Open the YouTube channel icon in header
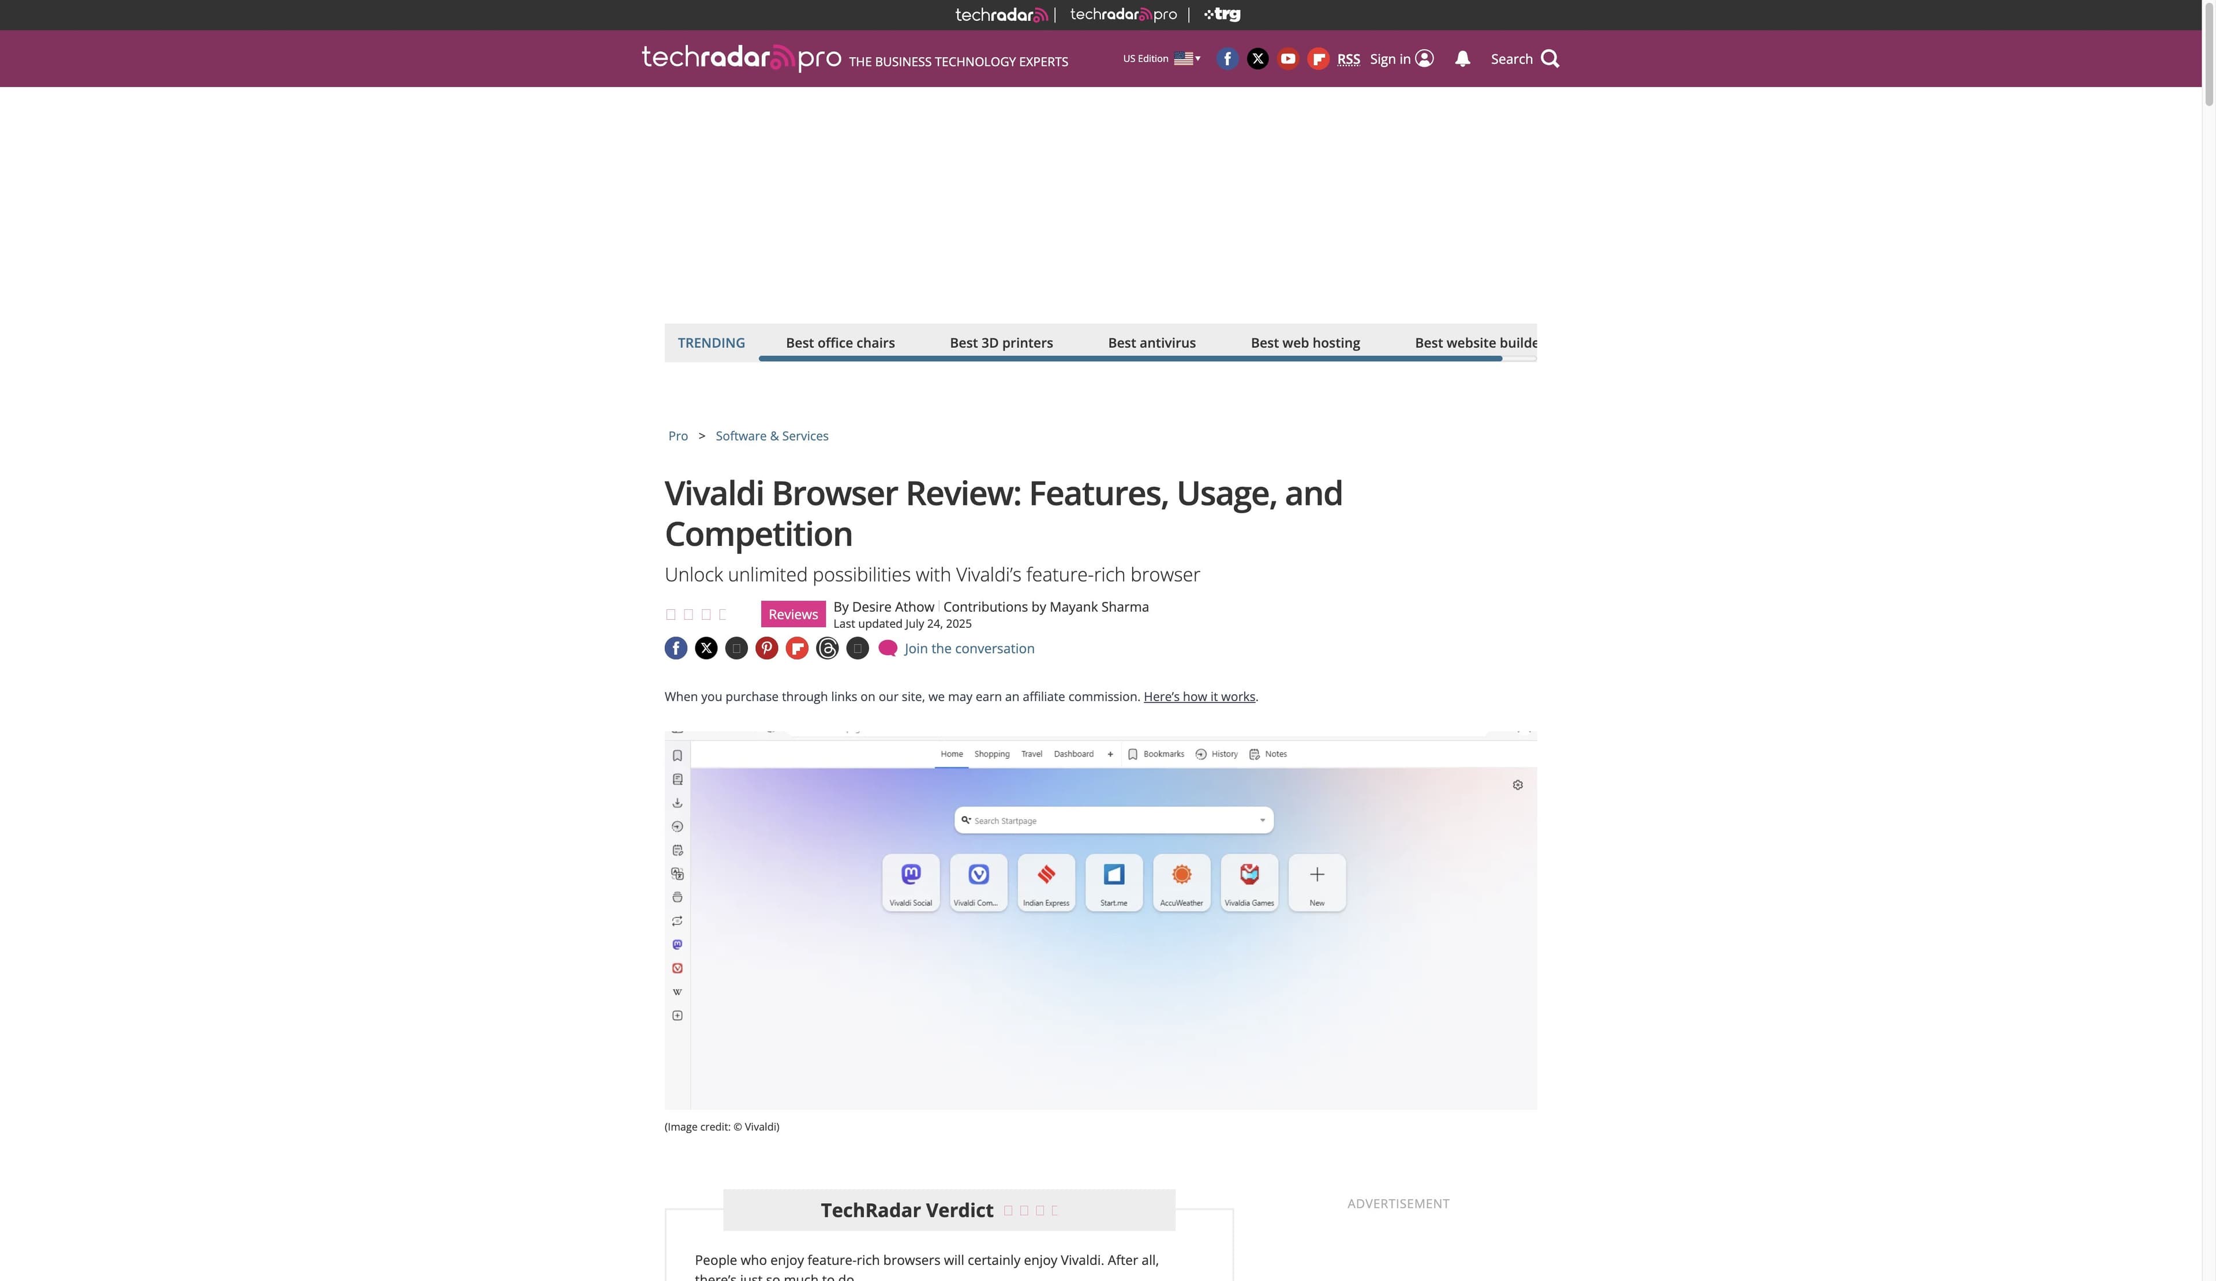Viewport: 2216px width, 1281px height. tap(1288, 59)
